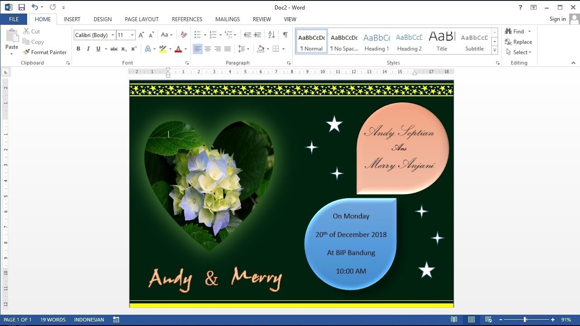Adjust the zoom slider handle
This screenshot has width=580, height=326.
coord(525,320)
